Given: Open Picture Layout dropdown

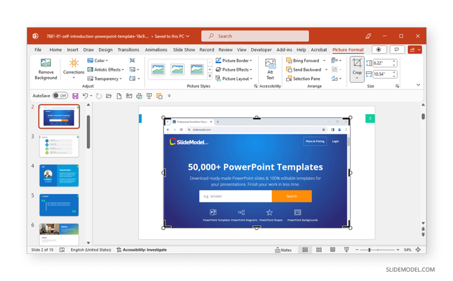Looking at the screenshot, I should click(234, 79).
